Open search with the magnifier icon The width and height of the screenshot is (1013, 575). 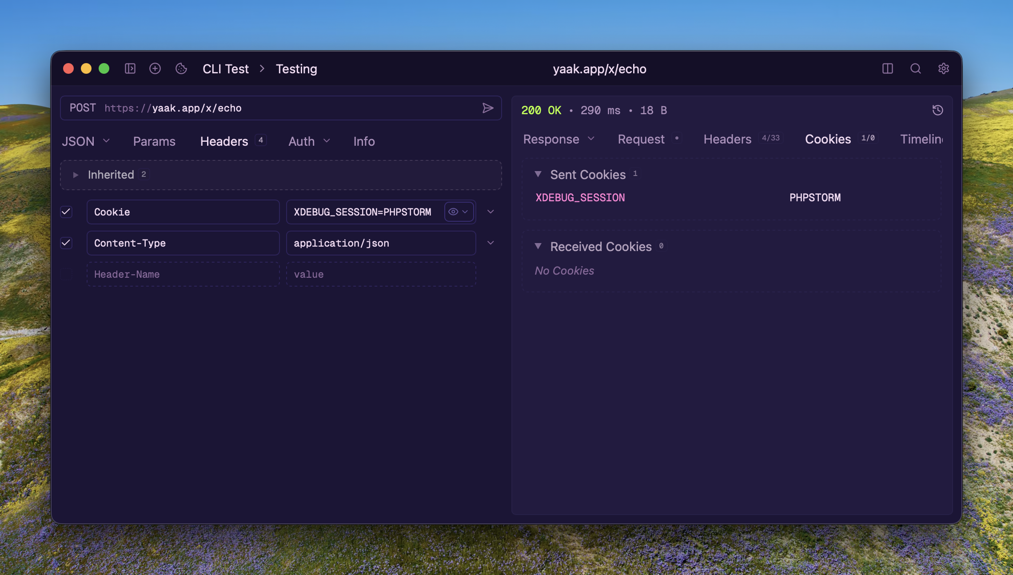916,68
